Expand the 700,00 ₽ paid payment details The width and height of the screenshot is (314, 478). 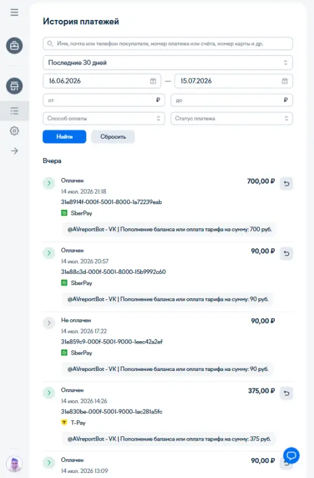[x=48, y=183]
